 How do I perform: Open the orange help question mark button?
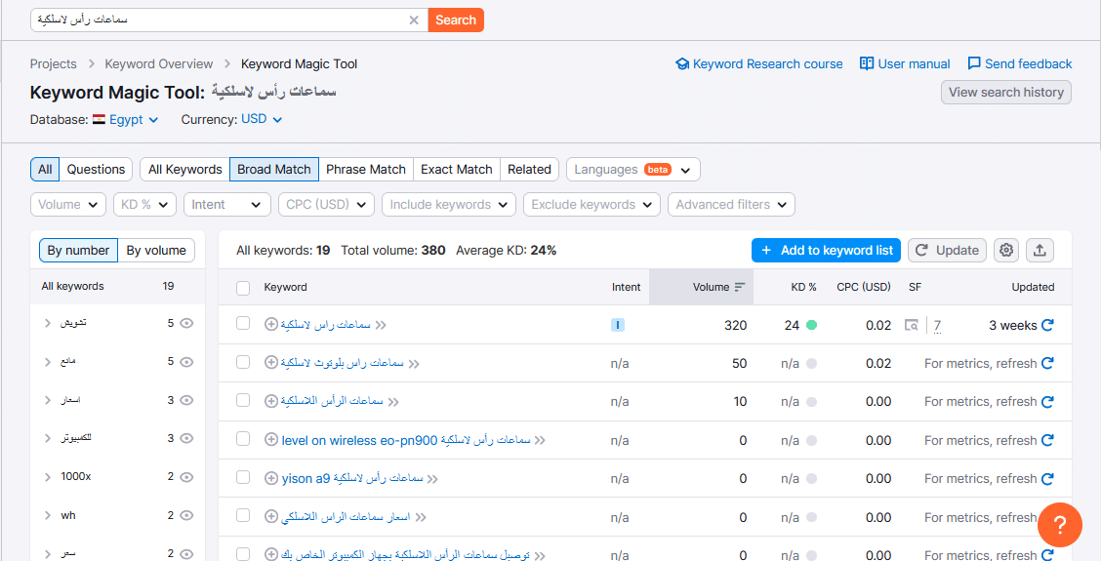coord(1060,525)
